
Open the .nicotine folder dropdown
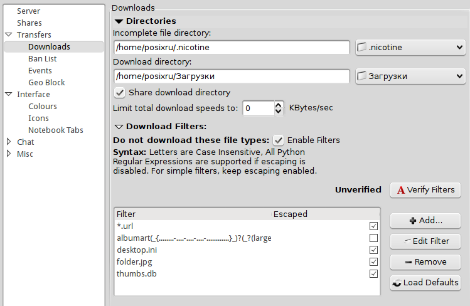click(x=410, y=47)
